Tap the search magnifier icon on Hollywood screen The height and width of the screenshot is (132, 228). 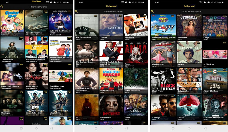(76, 11)
